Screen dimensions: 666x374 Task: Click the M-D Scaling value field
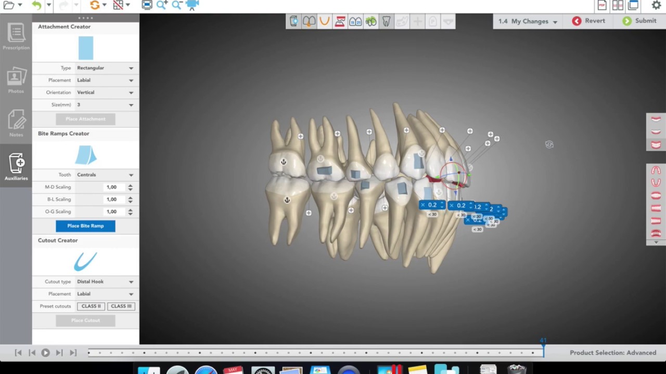pos(114,187)
